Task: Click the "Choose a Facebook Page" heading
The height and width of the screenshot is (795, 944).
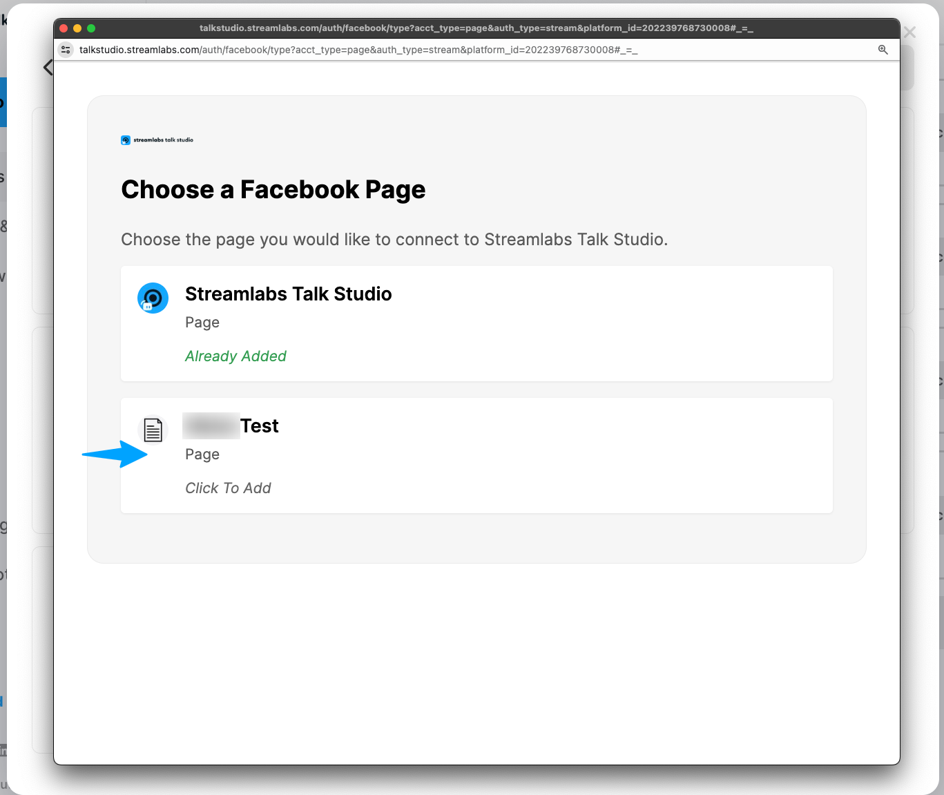Action: click(x=273, y=190)
